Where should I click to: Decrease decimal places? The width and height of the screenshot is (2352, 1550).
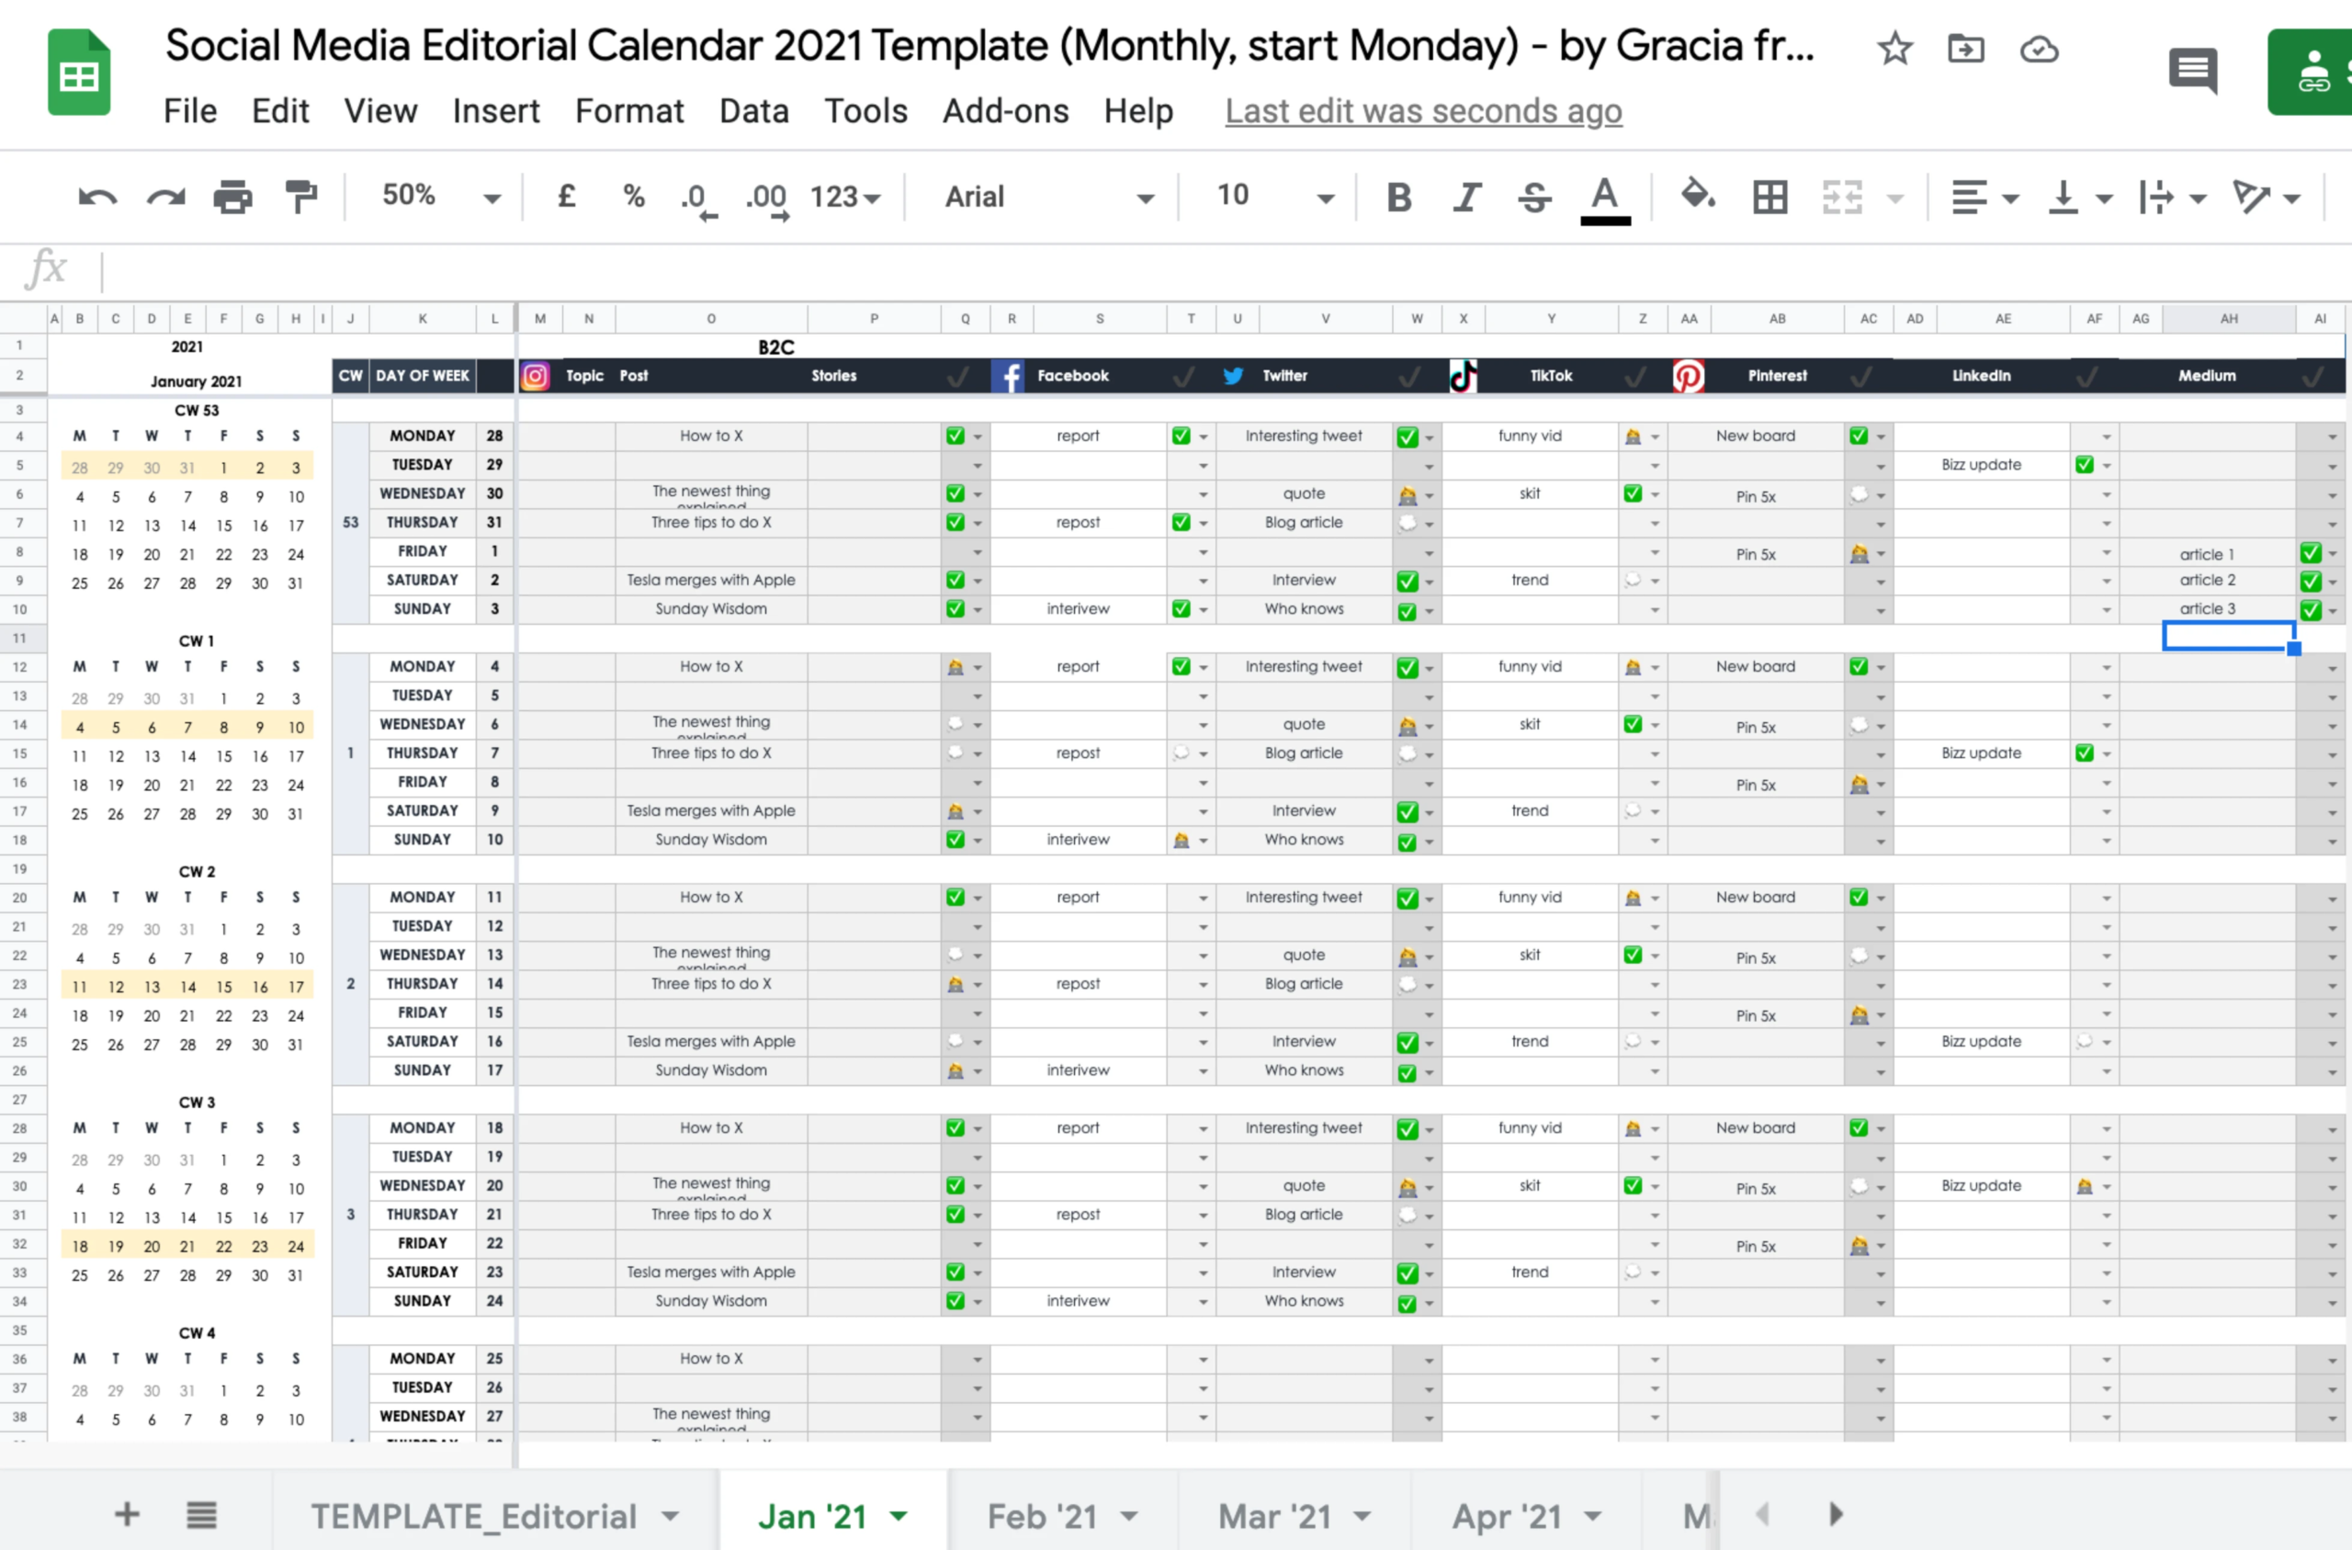696,197
